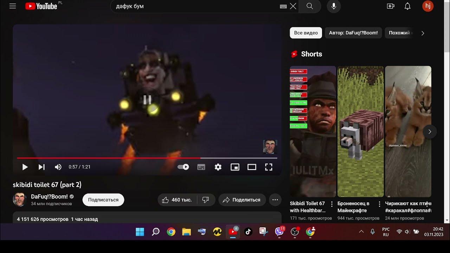Open the Skibidi Toilet 67 with Healthbar title
The image size is (450, 253).
click(x=308, y=207)
